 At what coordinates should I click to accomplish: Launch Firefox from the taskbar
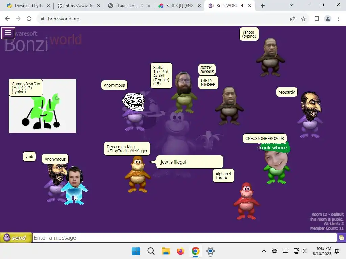(180, 251)
